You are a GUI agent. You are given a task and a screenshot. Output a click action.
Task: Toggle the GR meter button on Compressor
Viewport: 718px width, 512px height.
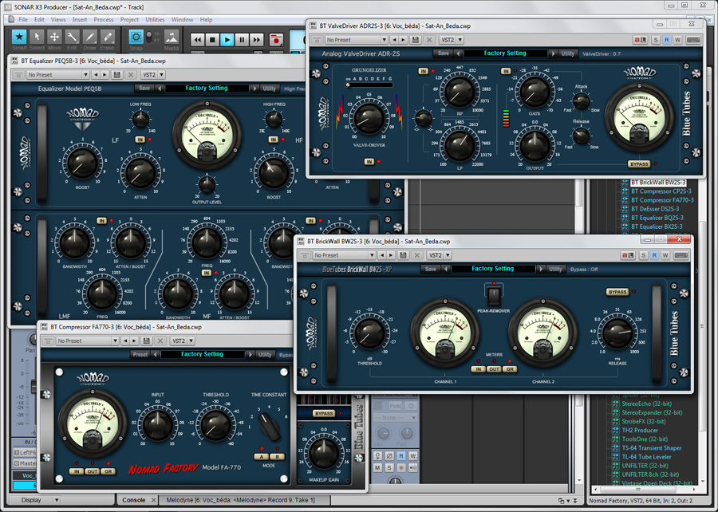(x=109, y=471)
